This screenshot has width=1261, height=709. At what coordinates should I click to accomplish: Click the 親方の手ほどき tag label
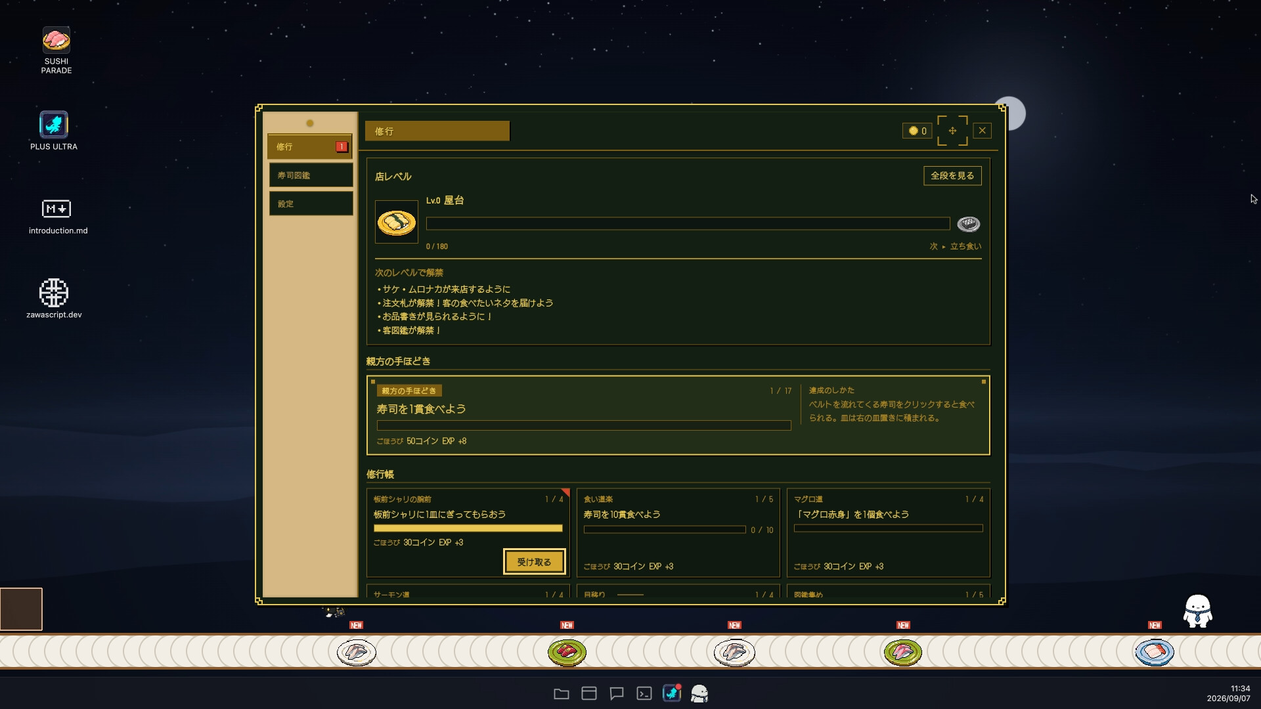coord(409,391)
